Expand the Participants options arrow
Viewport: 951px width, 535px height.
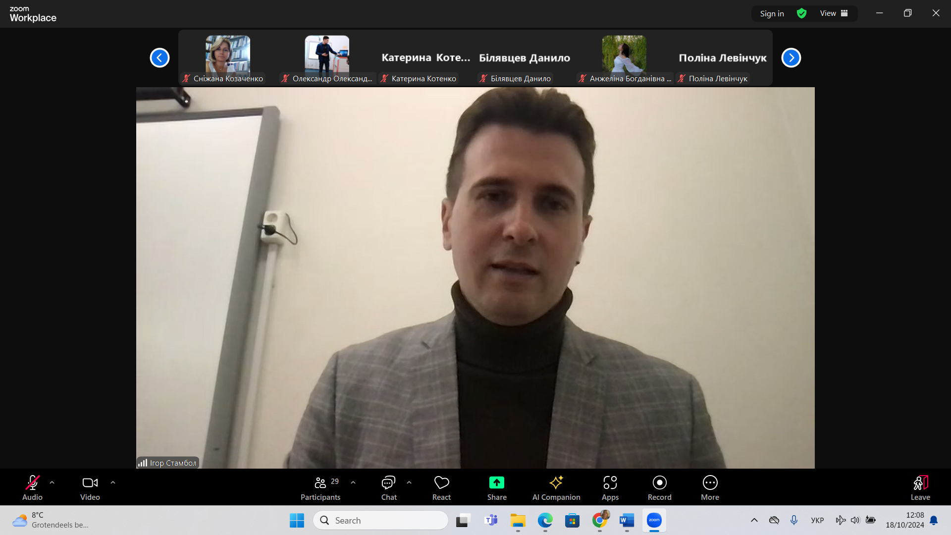pos(353,482)
